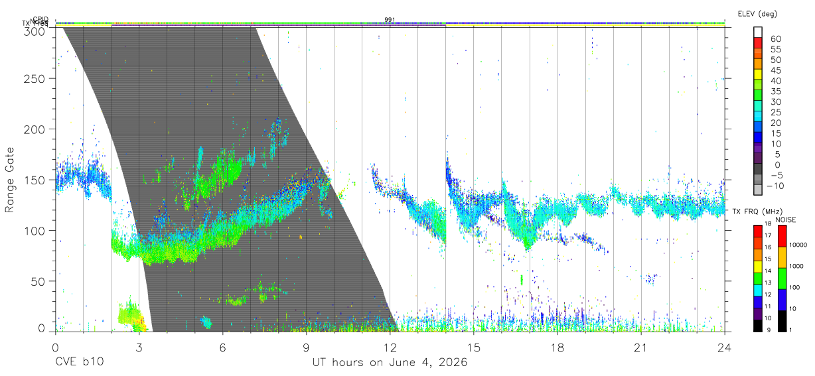Image resolution: width=815 pixels, height=376 pixels.
Task: Click the 150 range gate tick label
Action: click(x=35, y=180)
